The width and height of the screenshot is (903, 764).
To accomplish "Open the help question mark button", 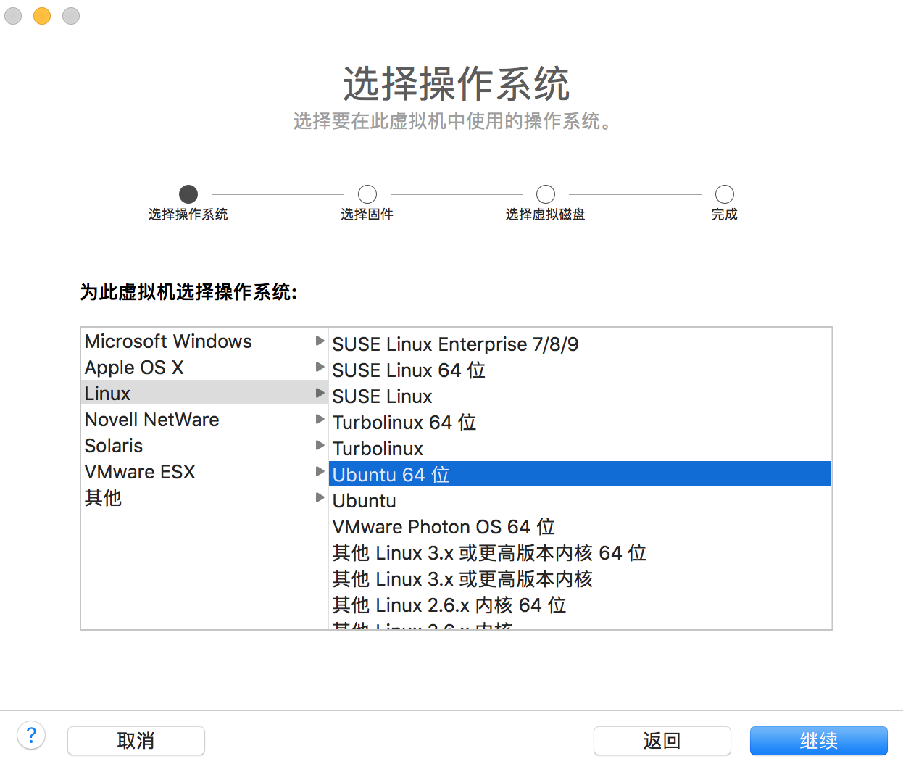I will (31, 735).
